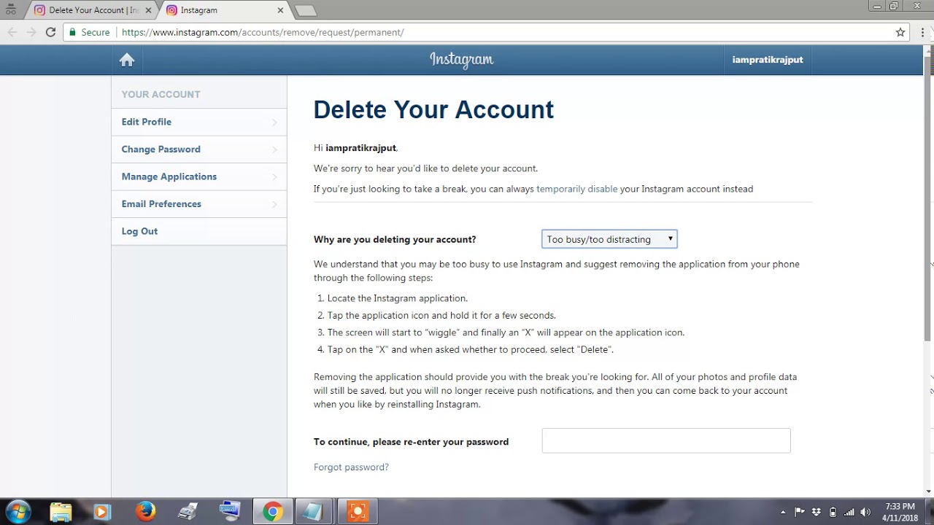The width and height of the screenshot is (934, 525).
Task: Expand the Manage Applications chevron arrow
Action: coord(275,177)
